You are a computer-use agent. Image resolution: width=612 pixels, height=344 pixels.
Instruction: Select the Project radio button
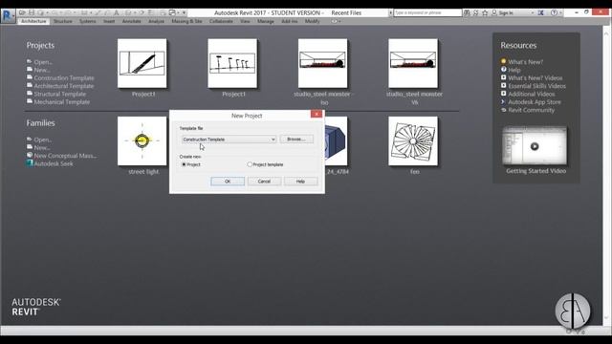tap(184, 164)
